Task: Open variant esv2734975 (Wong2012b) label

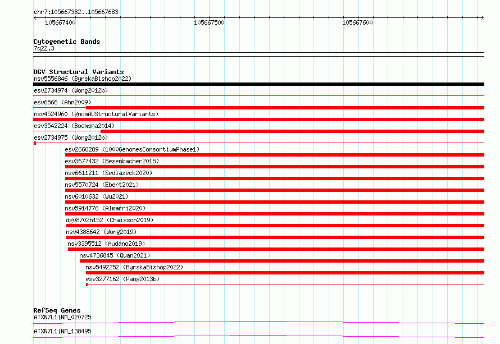Action: pos(71,137)
